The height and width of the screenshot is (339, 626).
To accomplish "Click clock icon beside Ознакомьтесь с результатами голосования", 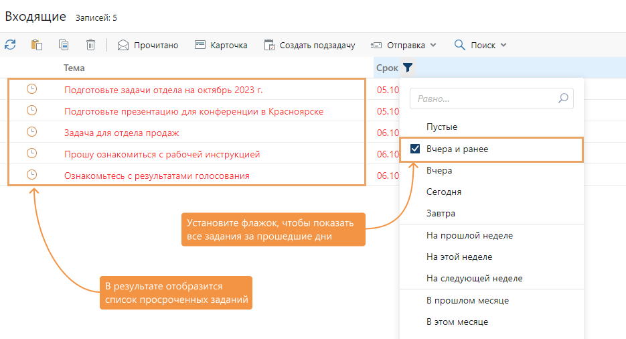I will coord(31,175).
